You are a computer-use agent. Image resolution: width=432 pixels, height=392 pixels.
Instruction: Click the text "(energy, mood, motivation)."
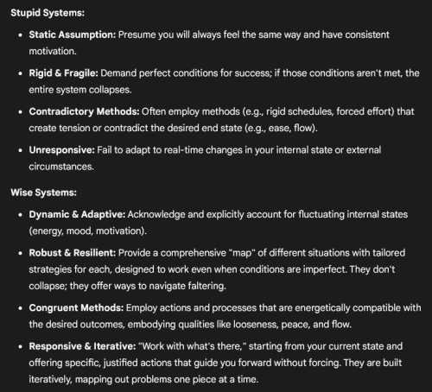coord(88,231)
